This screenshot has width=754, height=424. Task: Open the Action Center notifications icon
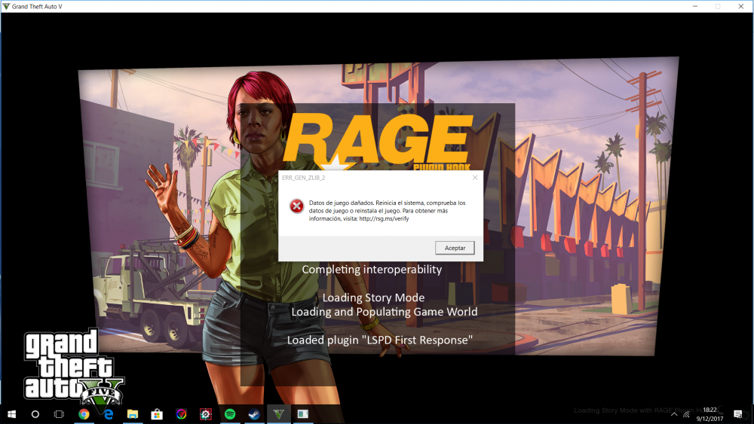click(737, 414)
